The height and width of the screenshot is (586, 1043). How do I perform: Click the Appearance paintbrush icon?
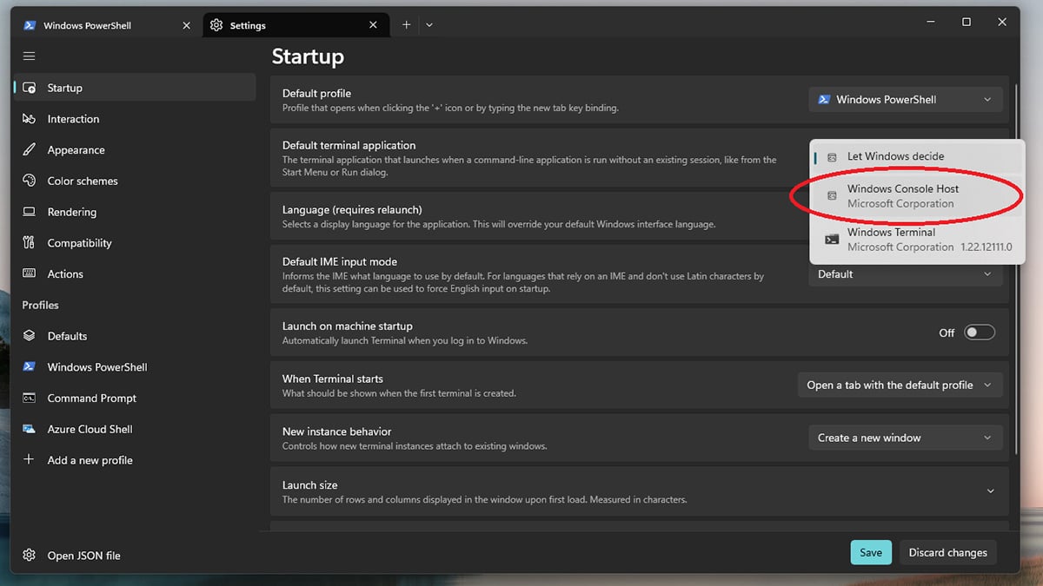coord(30,149)
